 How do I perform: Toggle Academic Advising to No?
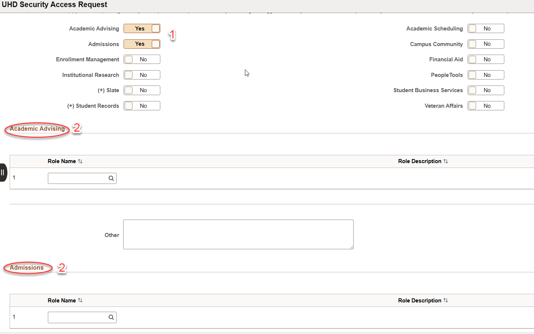142,28
